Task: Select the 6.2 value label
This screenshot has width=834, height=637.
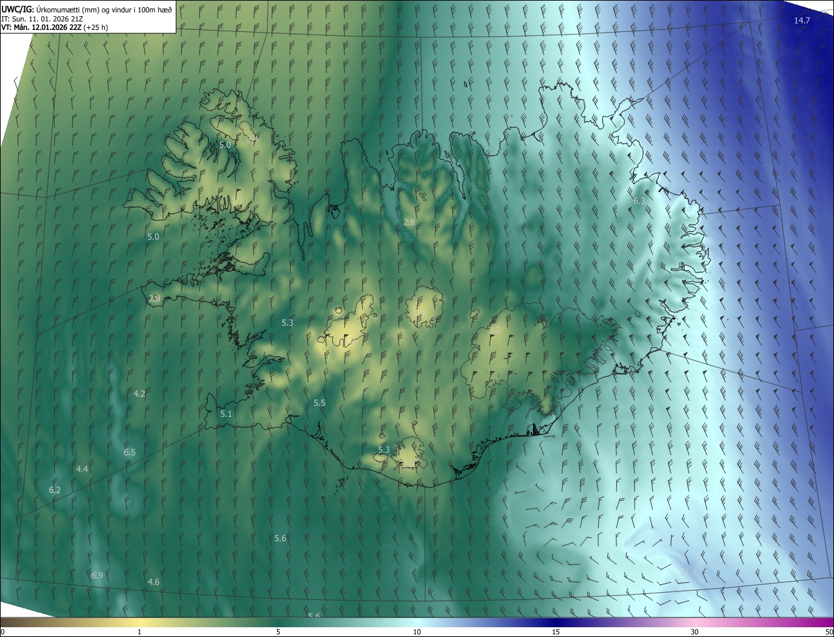Action: [55, 490]
